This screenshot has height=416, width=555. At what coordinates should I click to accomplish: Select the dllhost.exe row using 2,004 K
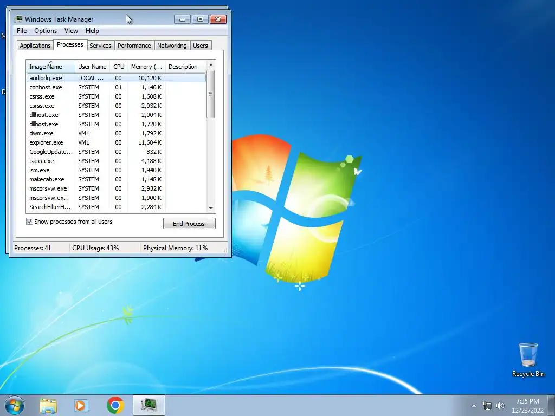(x=116, y=115)
